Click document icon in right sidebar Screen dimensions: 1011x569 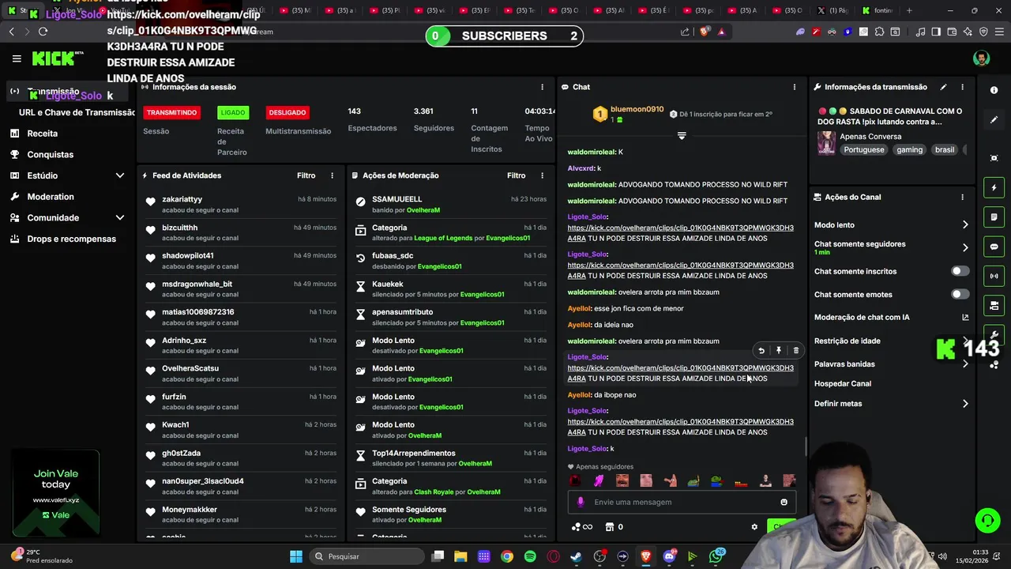coord(994,217)
